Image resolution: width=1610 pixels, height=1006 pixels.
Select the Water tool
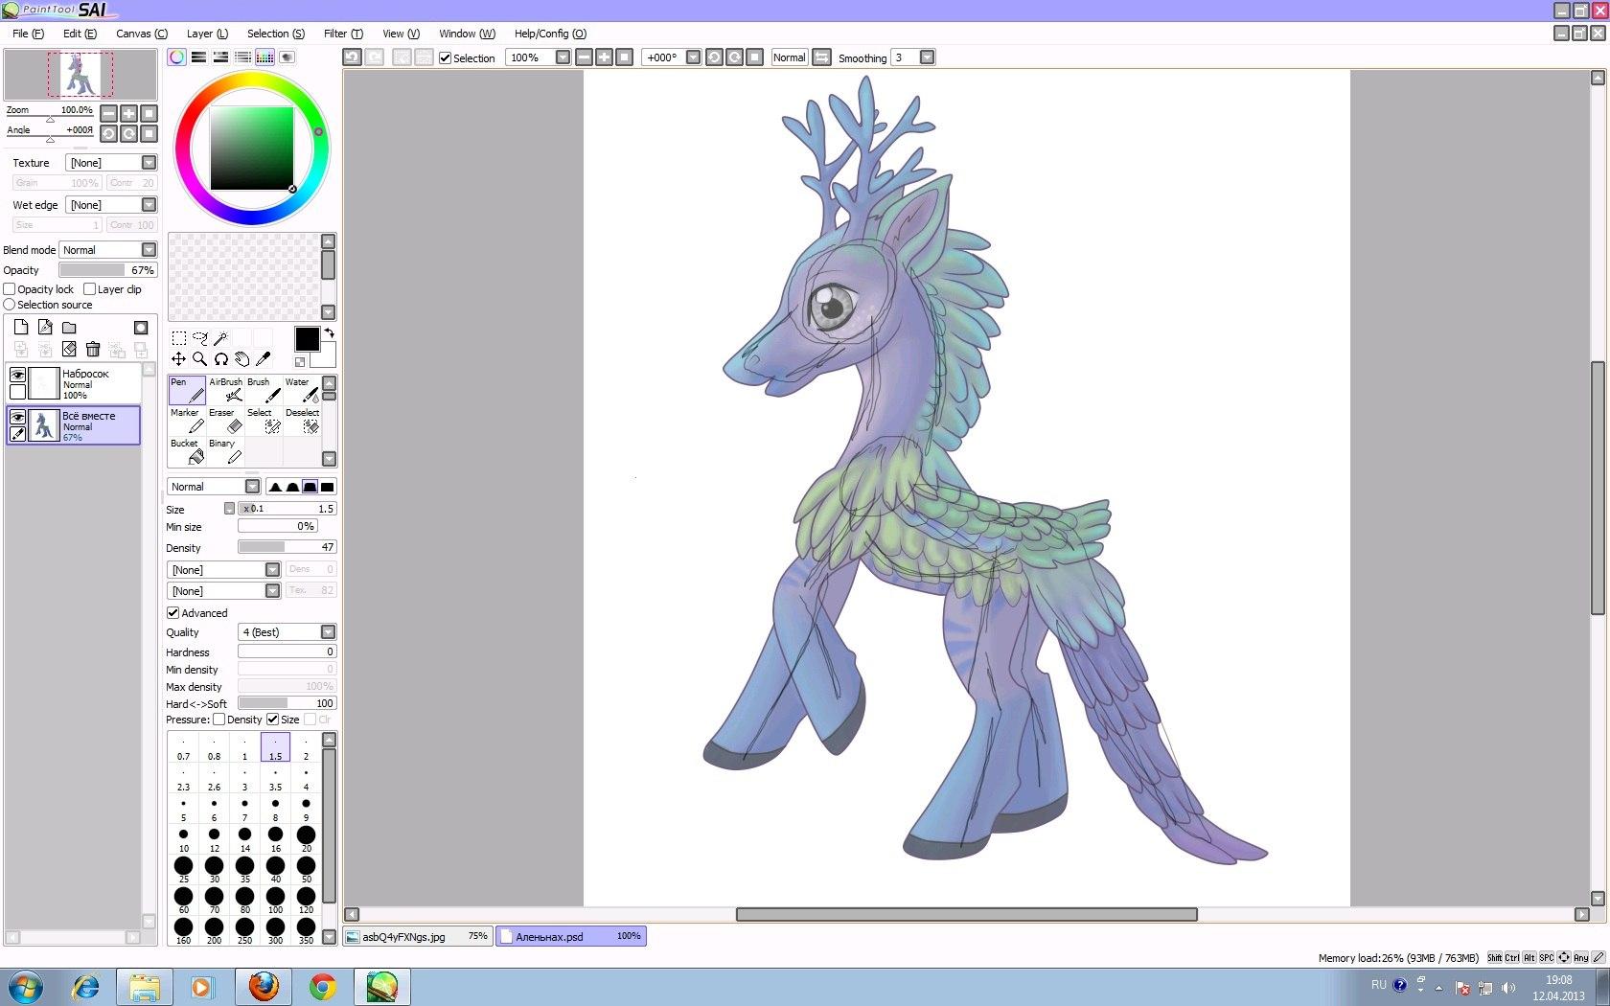pyautogui.click(x=302, y=390)
